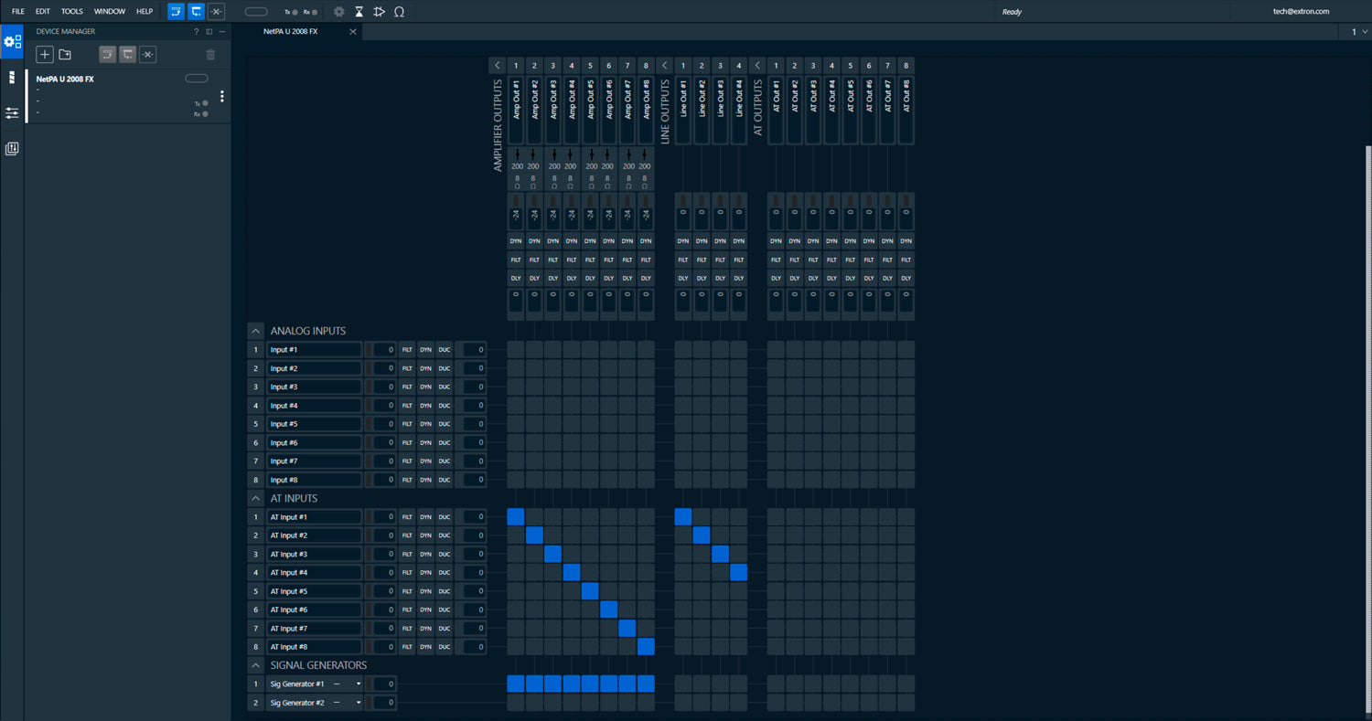Image resolution: width=1372 pixels, height=721 pixels.
Task: Open FILT block for Input #1
Action: [408, 349]
